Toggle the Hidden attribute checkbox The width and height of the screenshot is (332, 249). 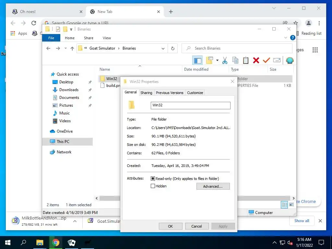coord(153,186)
